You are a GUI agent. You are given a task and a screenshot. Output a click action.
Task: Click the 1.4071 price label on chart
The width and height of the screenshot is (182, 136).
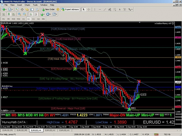[x=143, y=95]
